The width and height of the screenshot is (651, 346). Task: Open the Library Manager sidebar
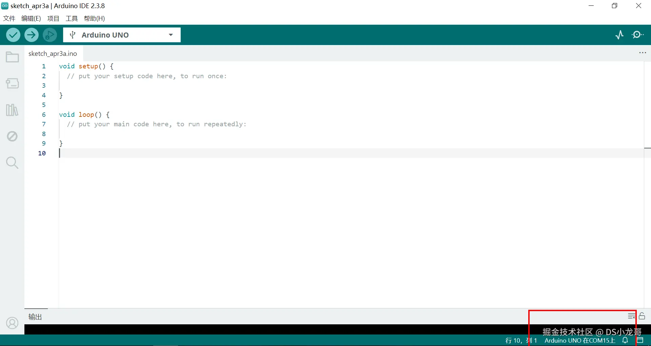pyautogui.click(x=12, y=110)
